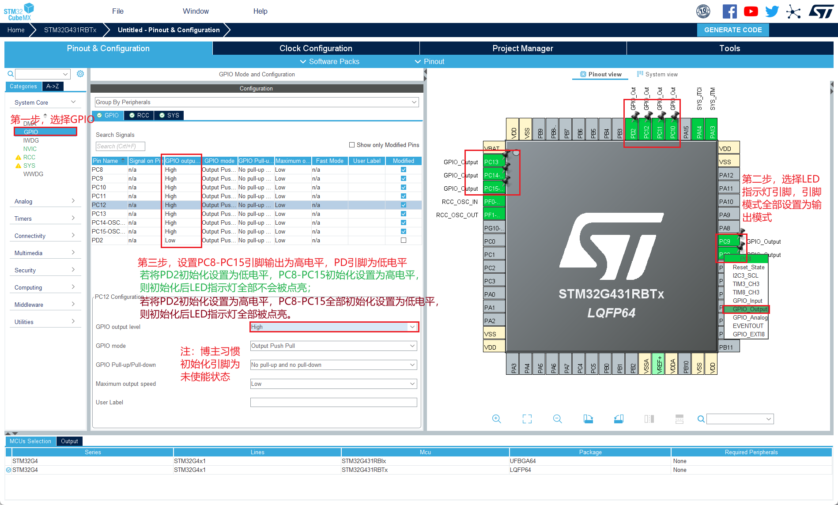This screenshot has width=838, height=505.
Task: Expand the Connectivity category
Action: point(45,236)
